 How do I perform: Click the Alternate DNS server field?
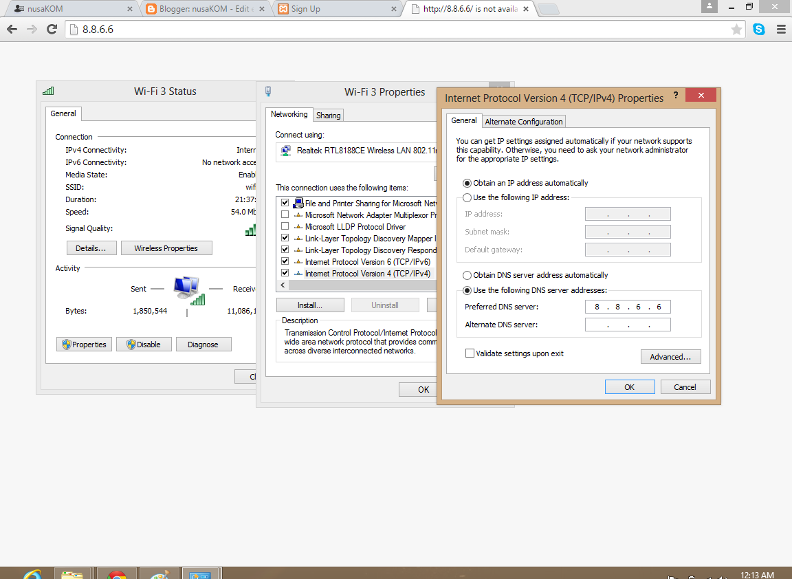[628, 325]
